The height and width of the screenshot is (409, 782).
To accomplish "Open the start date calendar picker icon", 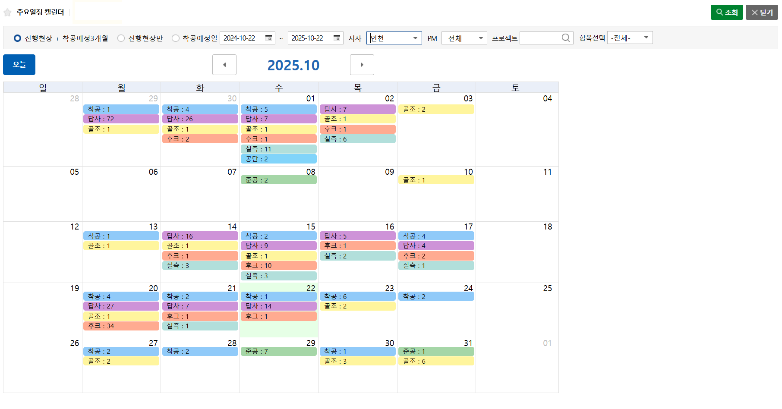I will pos(268,38).
